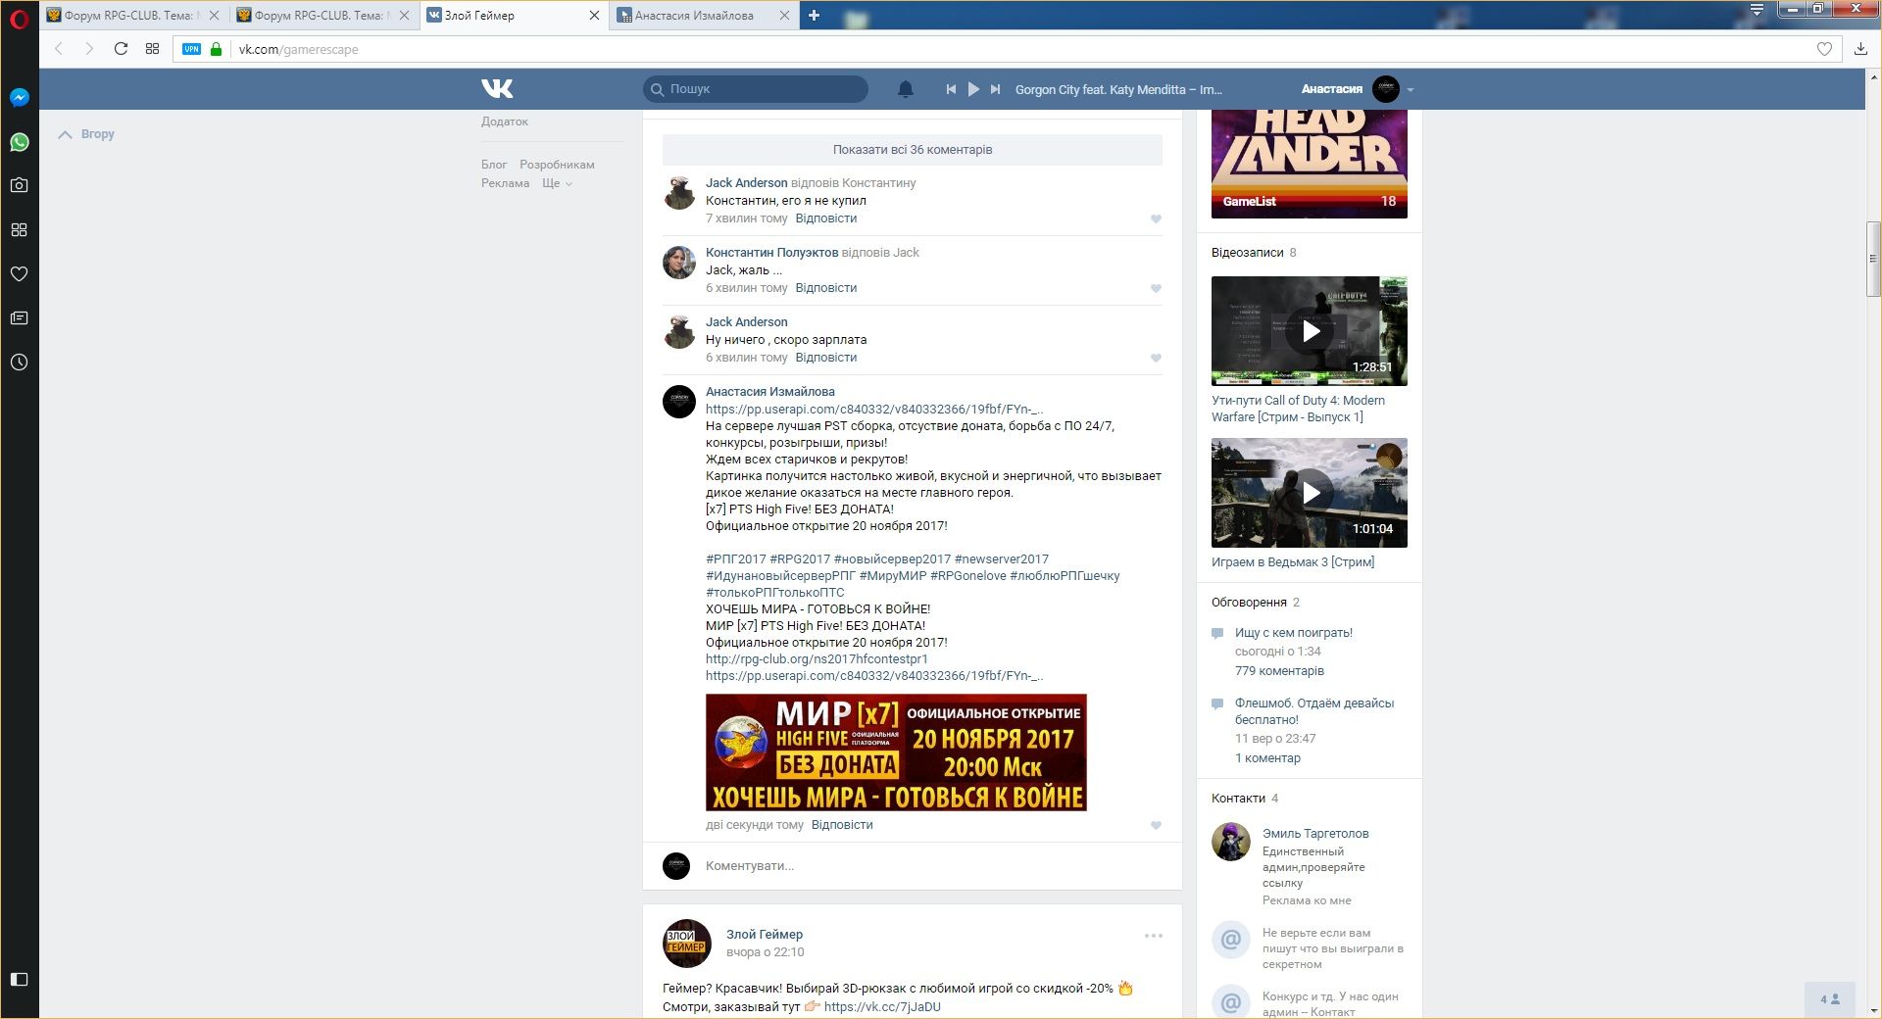Open 'Обговорення' section header

[x=1249, y=603]
